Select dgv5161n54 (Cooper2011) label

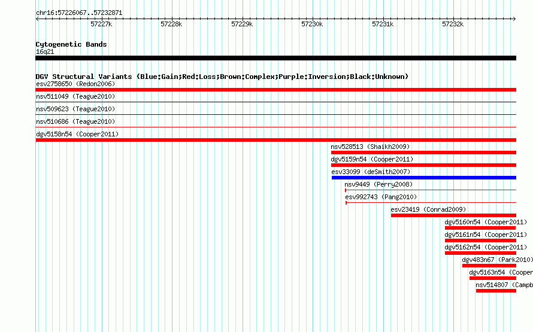click(x=486, y=234)
